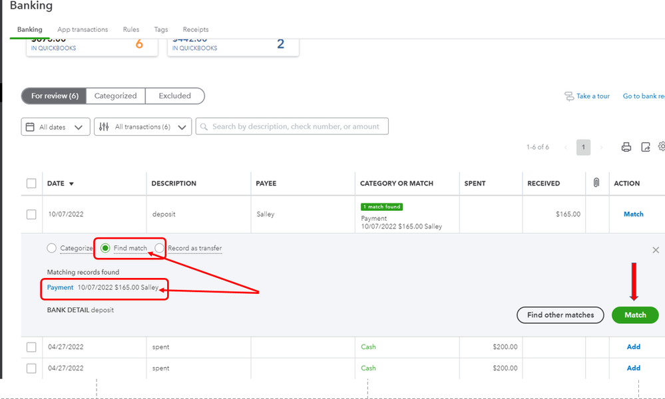
Task: Click page number 1 button
Action: 583,148
